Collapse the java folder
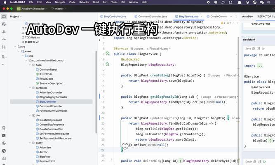This screenshot has width=275, height=165. coord(23,56)
